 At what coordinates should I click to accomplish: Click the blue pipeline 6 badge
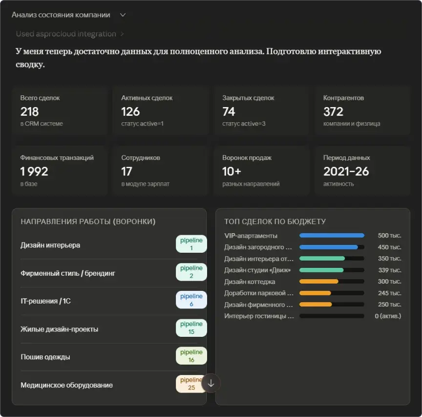[191, 300]
